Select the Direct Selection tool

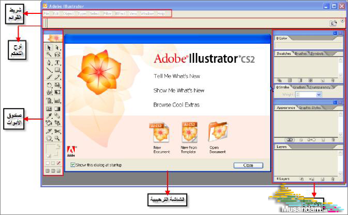[57, 48]
